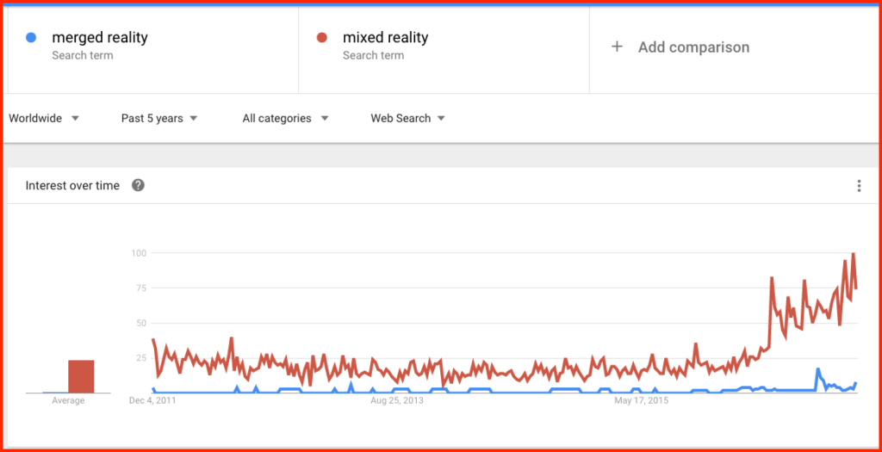Click the Aug 25, 2013 axis label
This screenshot has width=882, height=452.
pos(397,401)
